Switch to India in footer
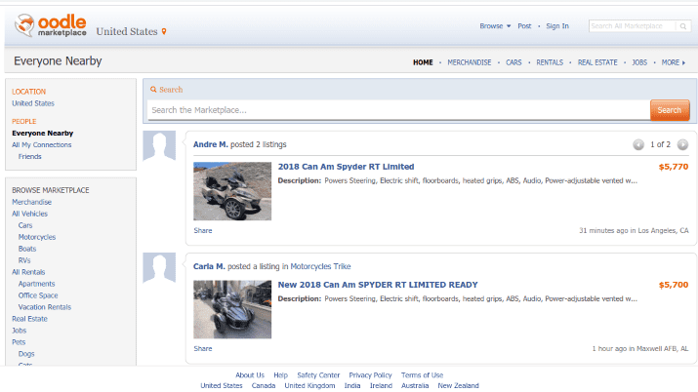Screen dimensions: 698x392 click(x=352, y=386)
